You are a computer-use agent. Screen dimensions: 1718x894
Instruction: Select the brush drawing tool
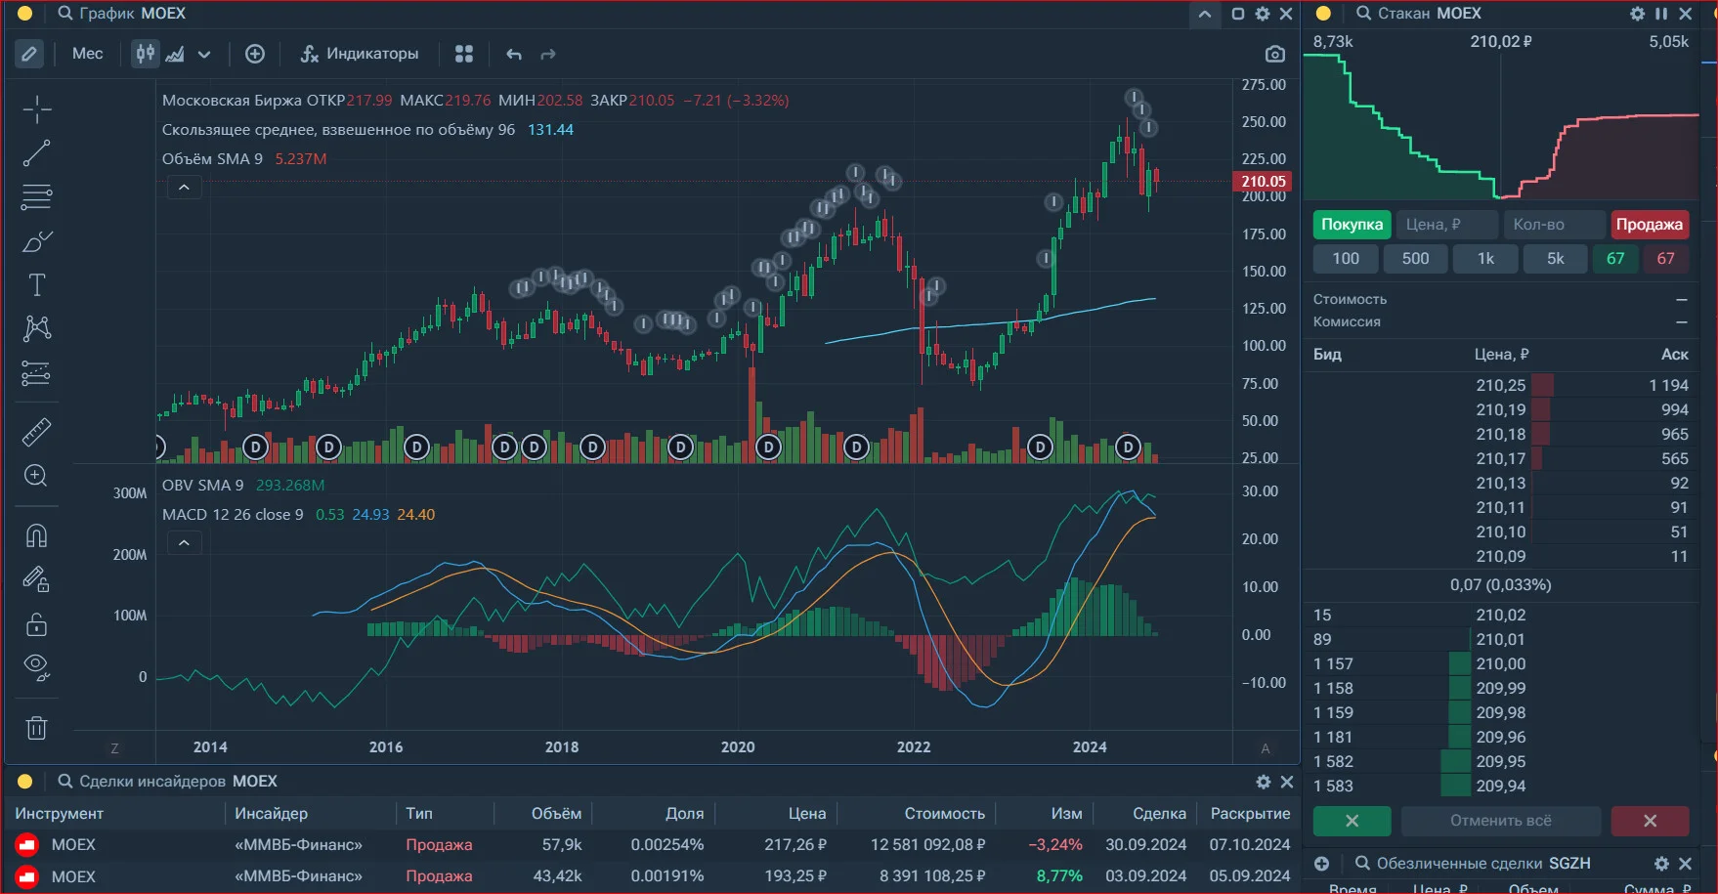(37, 241)
